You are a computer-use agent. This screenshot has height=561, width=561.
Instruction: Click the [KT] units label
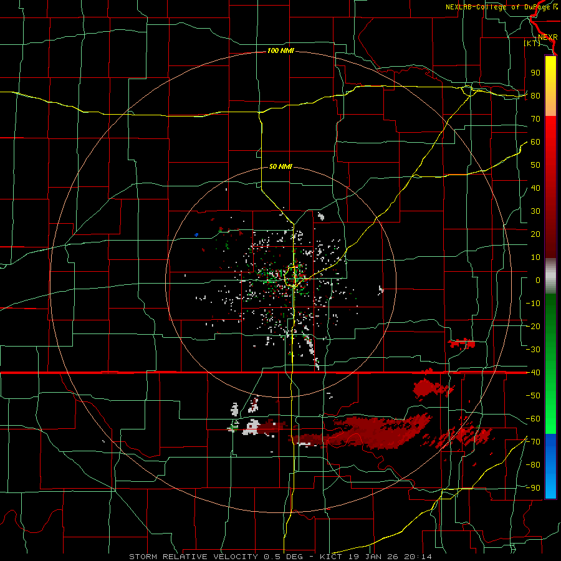click(x=532, y=43)
